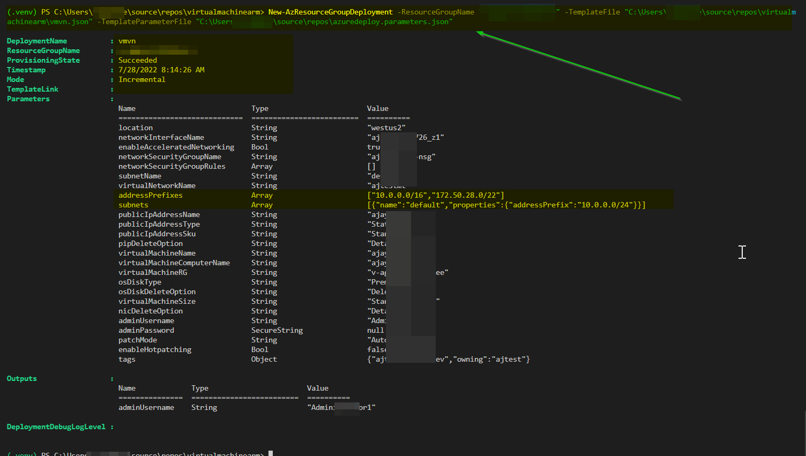Click the 'virtualMachineComputerName' parameter name
Image resolution: width=806 pixels, height=456 pixels.
tap(174, 263)
